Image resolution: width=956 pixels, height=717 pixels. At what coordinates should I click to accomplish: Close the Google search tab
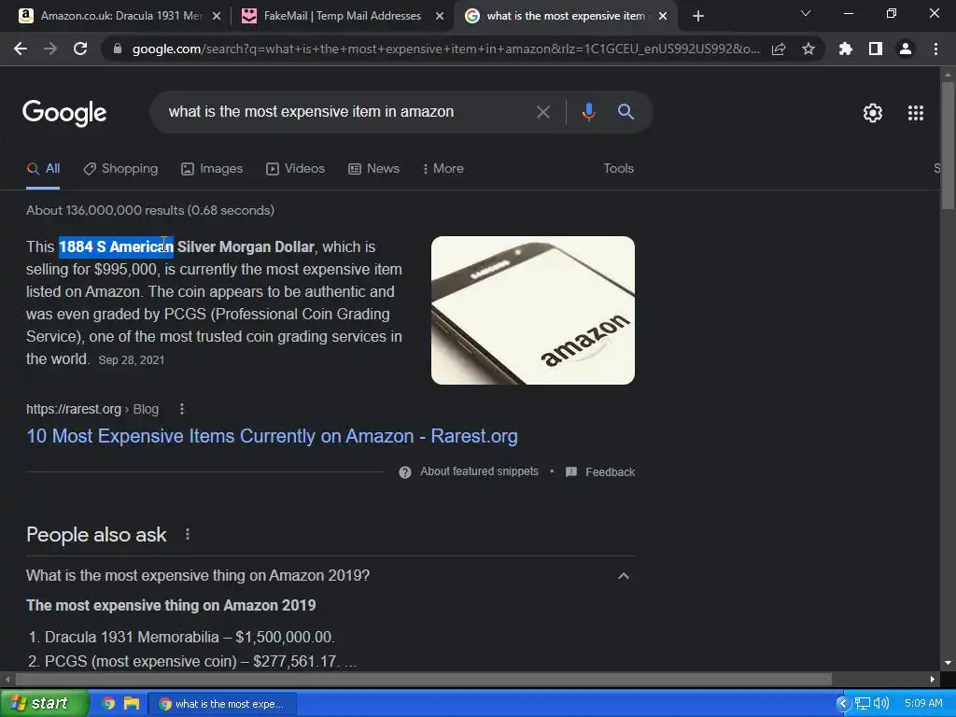pos(663,16)
